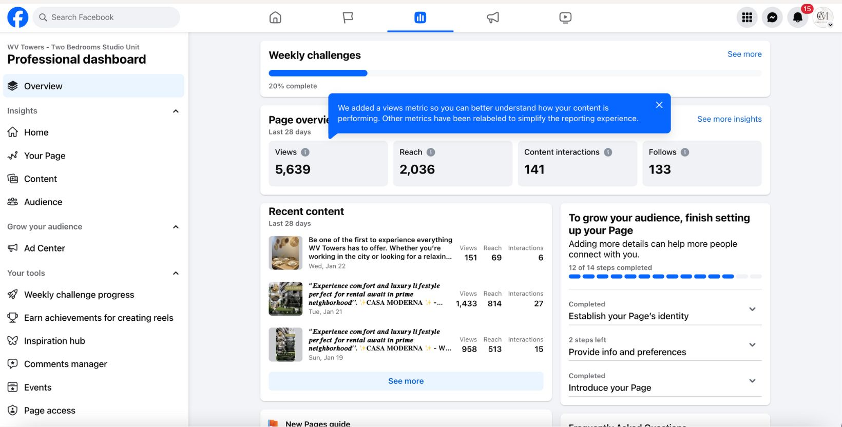Open Comments manager
842x427 pixels.
point(93,364)
